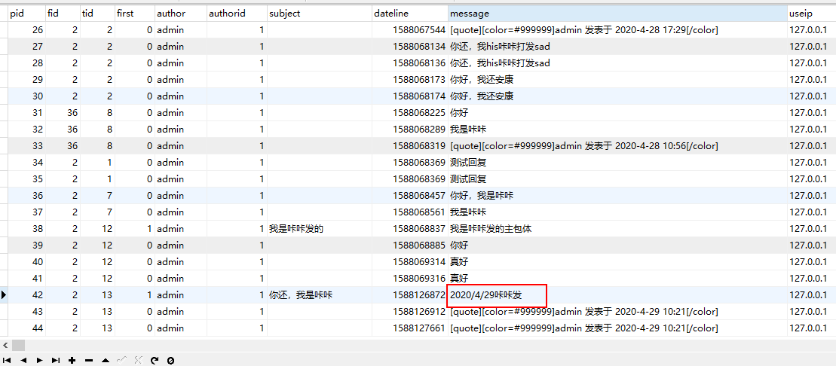
Task: Click pid cell 30
Action: point(26,96)
